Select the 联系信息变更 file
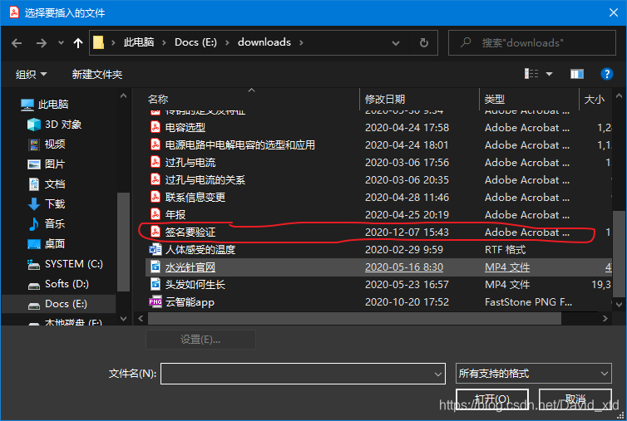This screenshot has width=627, height=421. pos(195,198)
